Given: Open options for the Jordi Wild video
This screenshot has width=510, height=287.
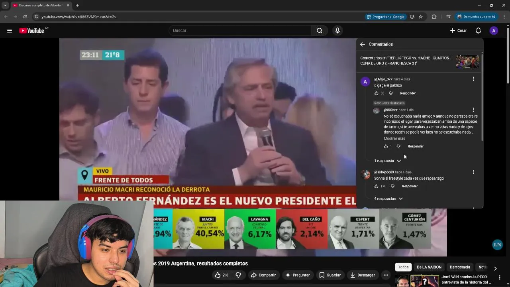Looking at the screenshot, I should click(x=500, y=277).
